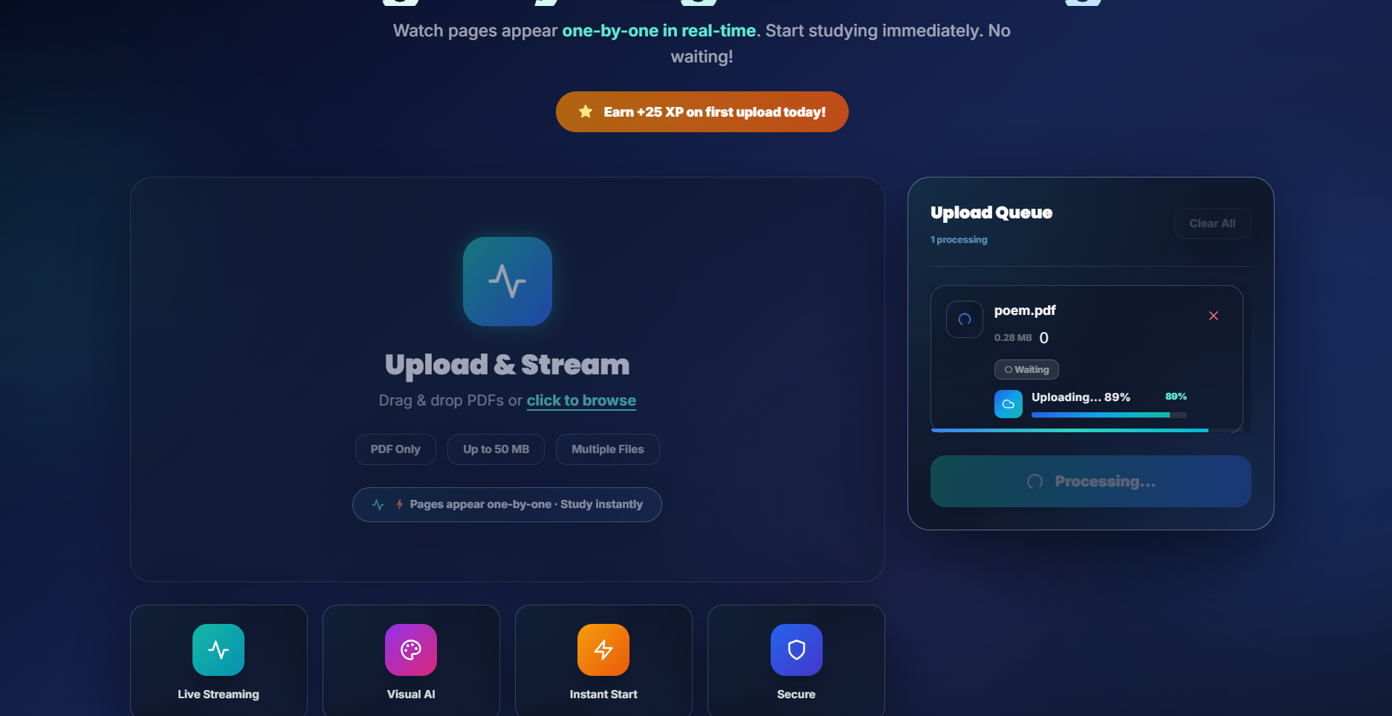
Task: Click the Earn +25 XP banner
Action: click(x=702, y=111)
